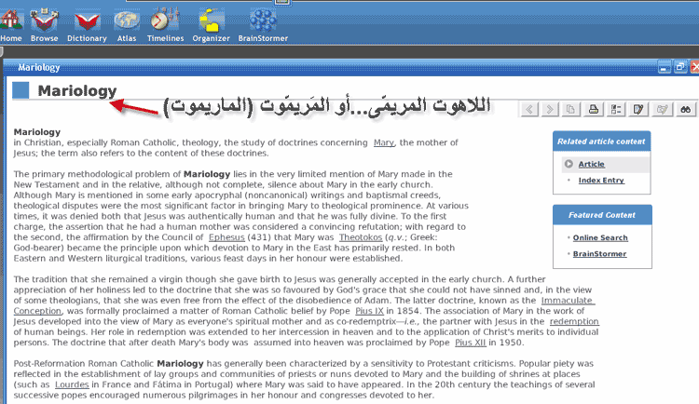
Task: Follow the Pius IX link
Action: 369,311
